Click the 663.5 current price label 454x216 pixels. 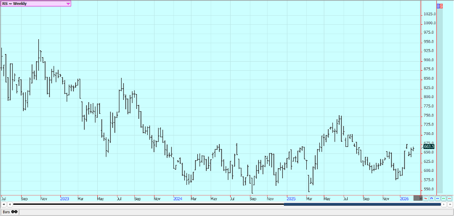pyautogui.click(x=428, y=146)
